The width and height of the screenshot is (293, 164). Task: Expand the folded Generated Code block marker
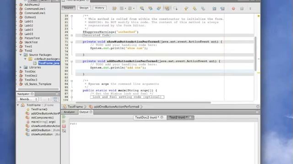click(x=72, y=36)
